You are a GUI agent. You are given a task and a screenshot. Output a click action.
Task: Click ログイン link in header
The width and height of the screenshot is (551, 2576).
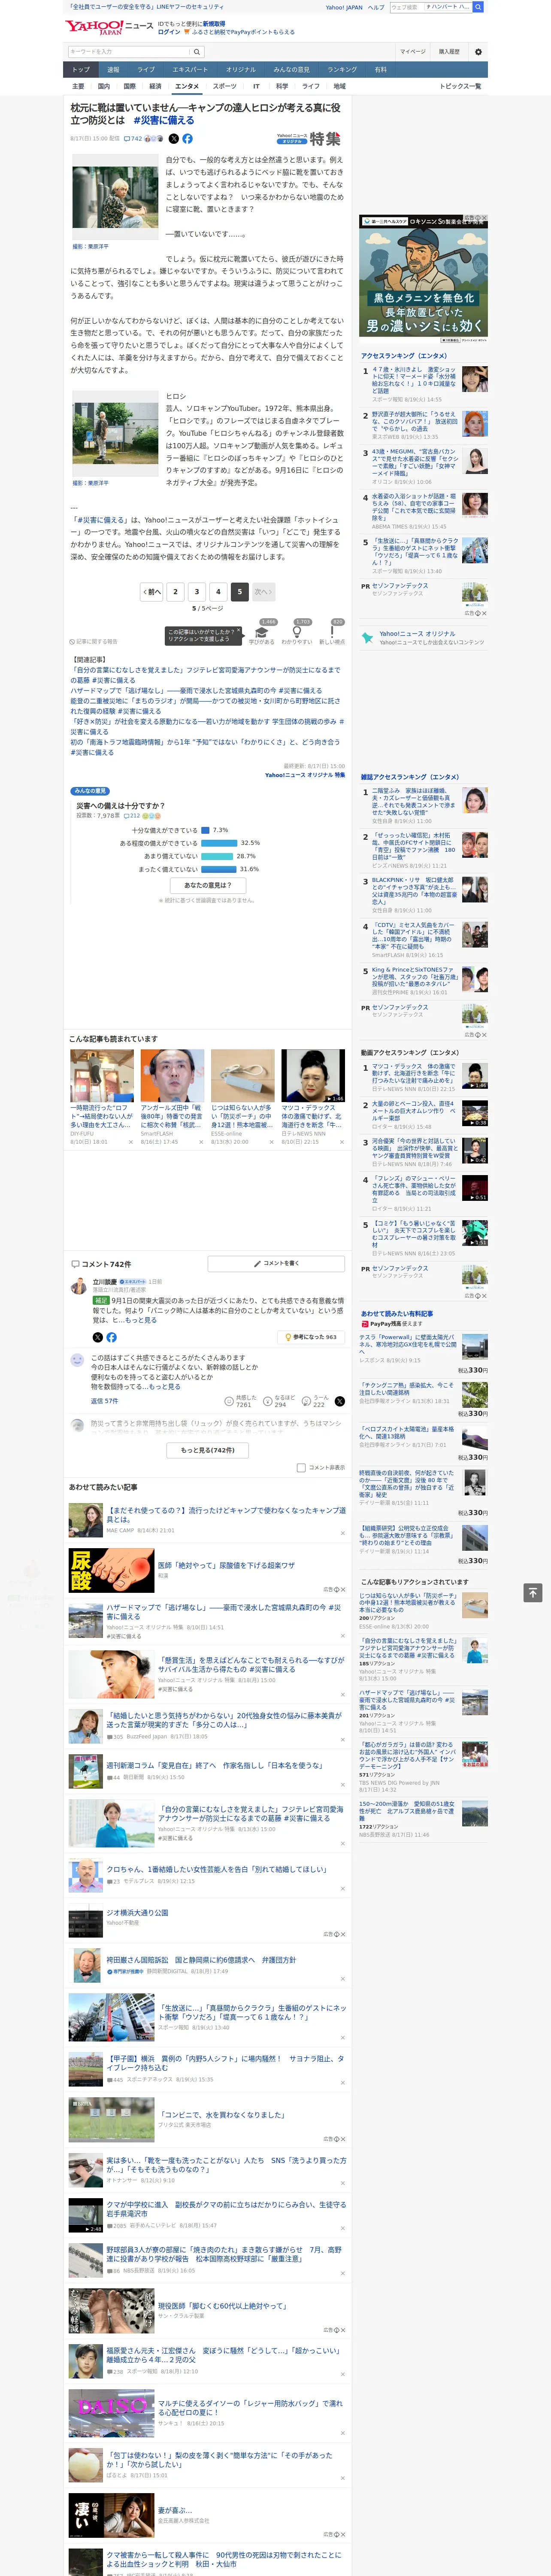169,32
